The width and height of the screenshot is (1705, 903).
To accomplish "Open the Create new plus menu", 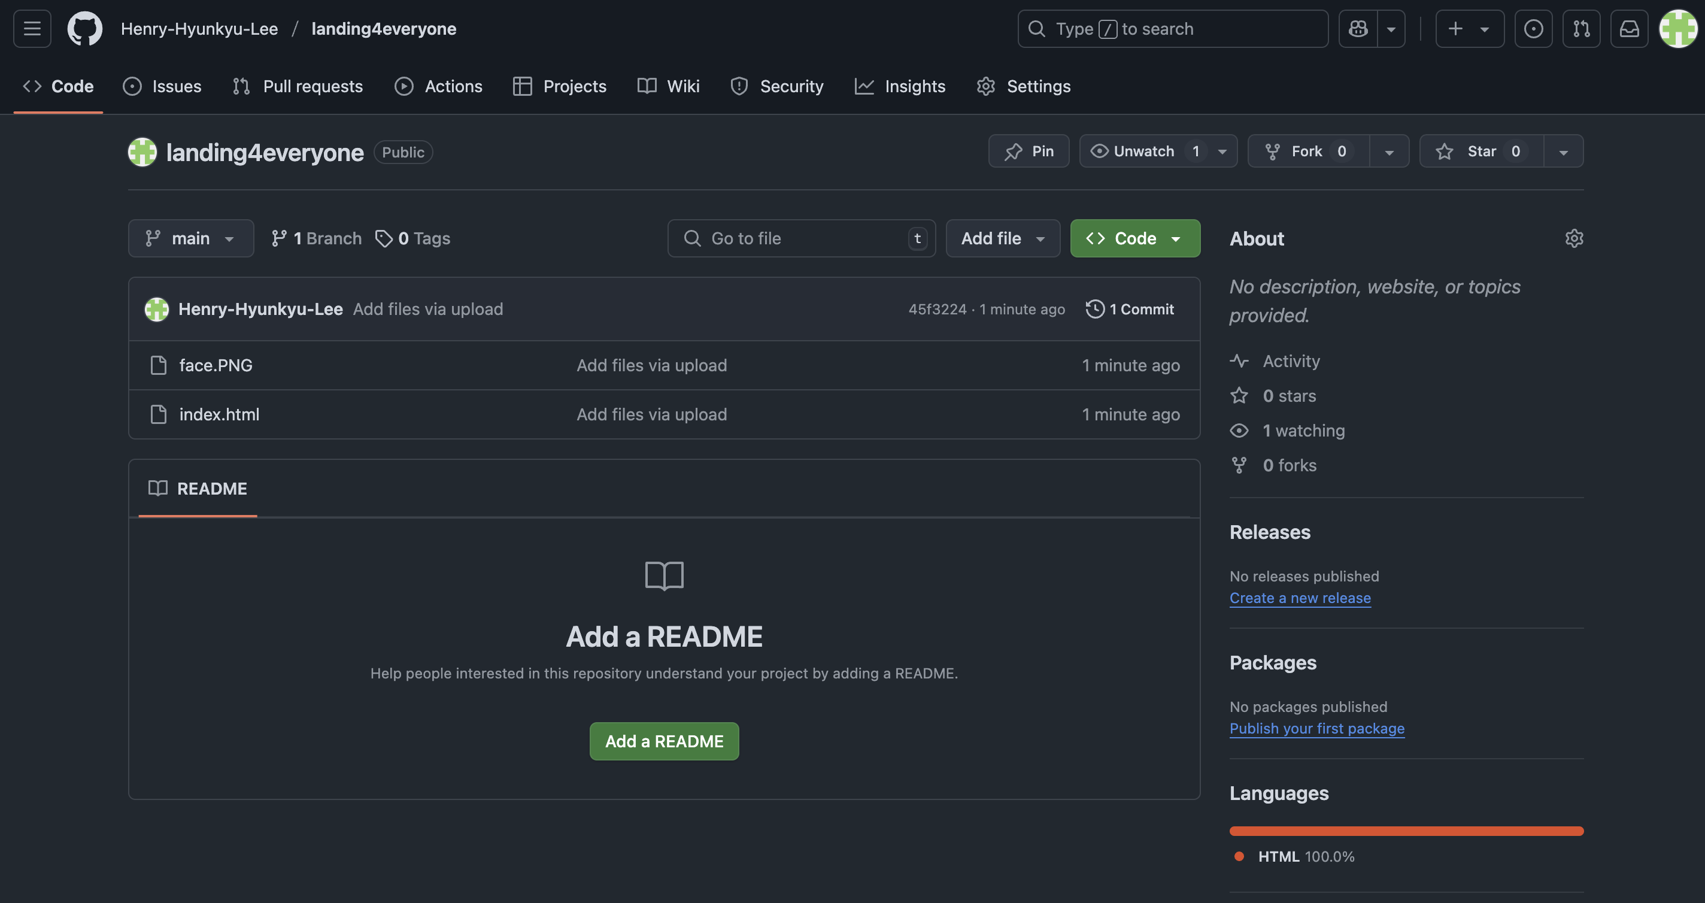I will 1469,29.
